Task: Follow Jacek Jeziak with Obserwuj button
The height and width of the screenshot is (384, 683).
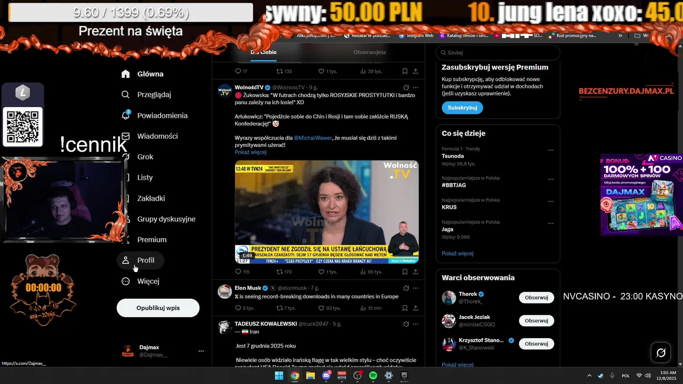Action: coord(536,321)
